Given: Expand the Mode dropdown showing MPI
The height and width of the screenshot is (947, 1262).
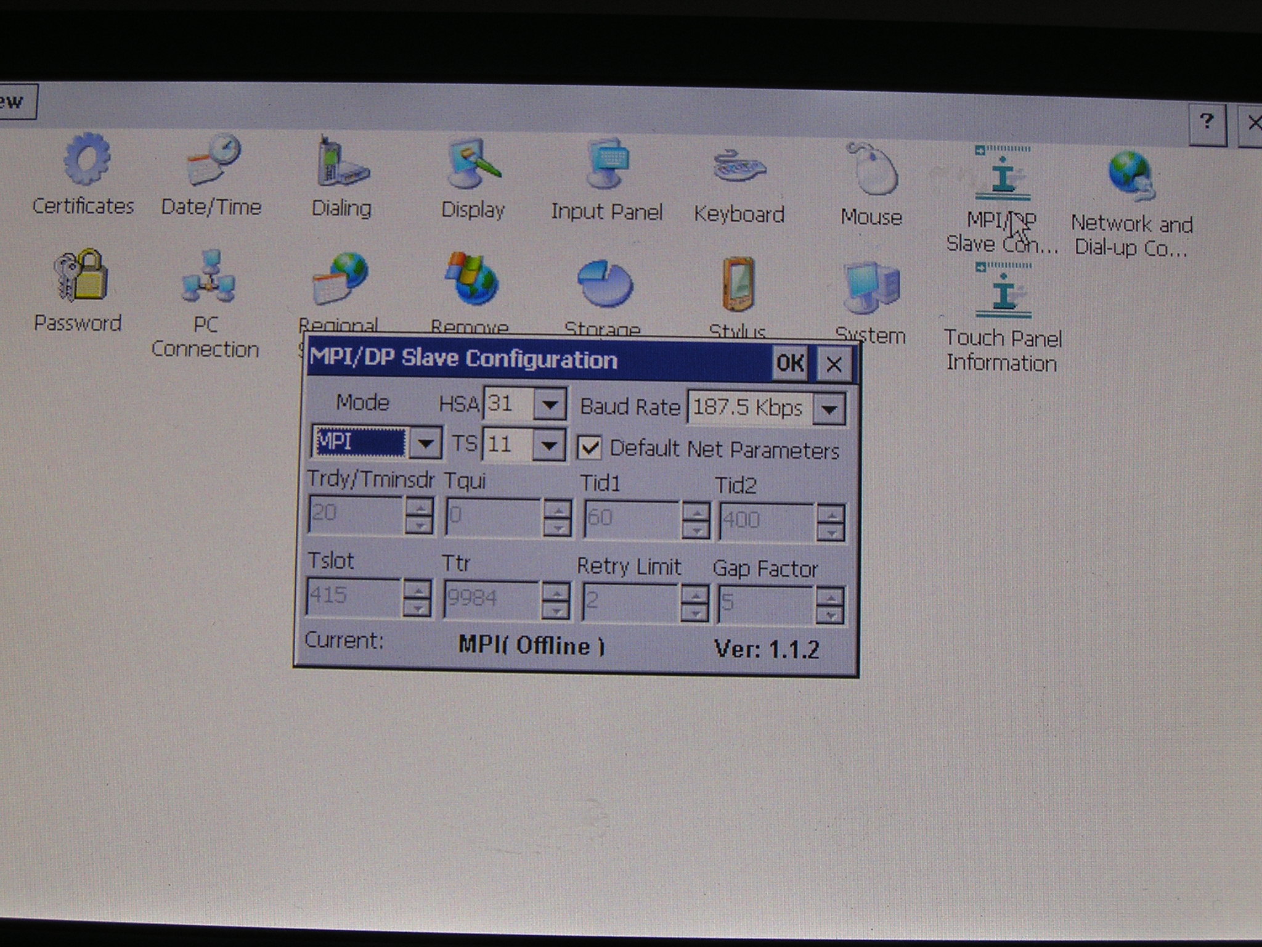Looking at the screenshot, I should pos(425,443).
